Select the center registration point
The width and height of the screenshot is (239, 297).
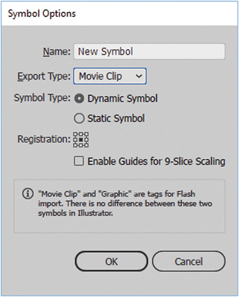coord(81,139)
